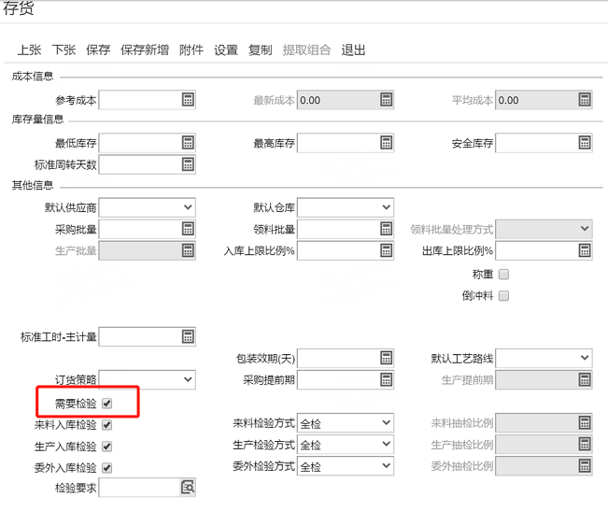Click calculator icon in 采购批量 field
The image size is (608, 511).
188,229
